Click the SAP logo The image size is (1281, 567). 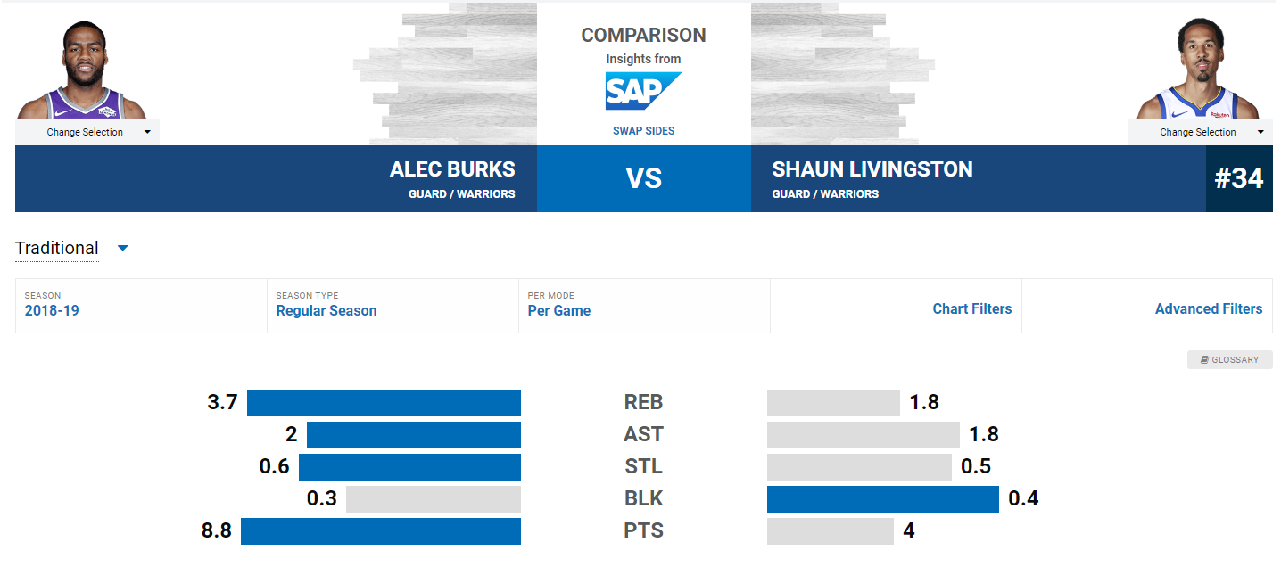pos(643,91)
